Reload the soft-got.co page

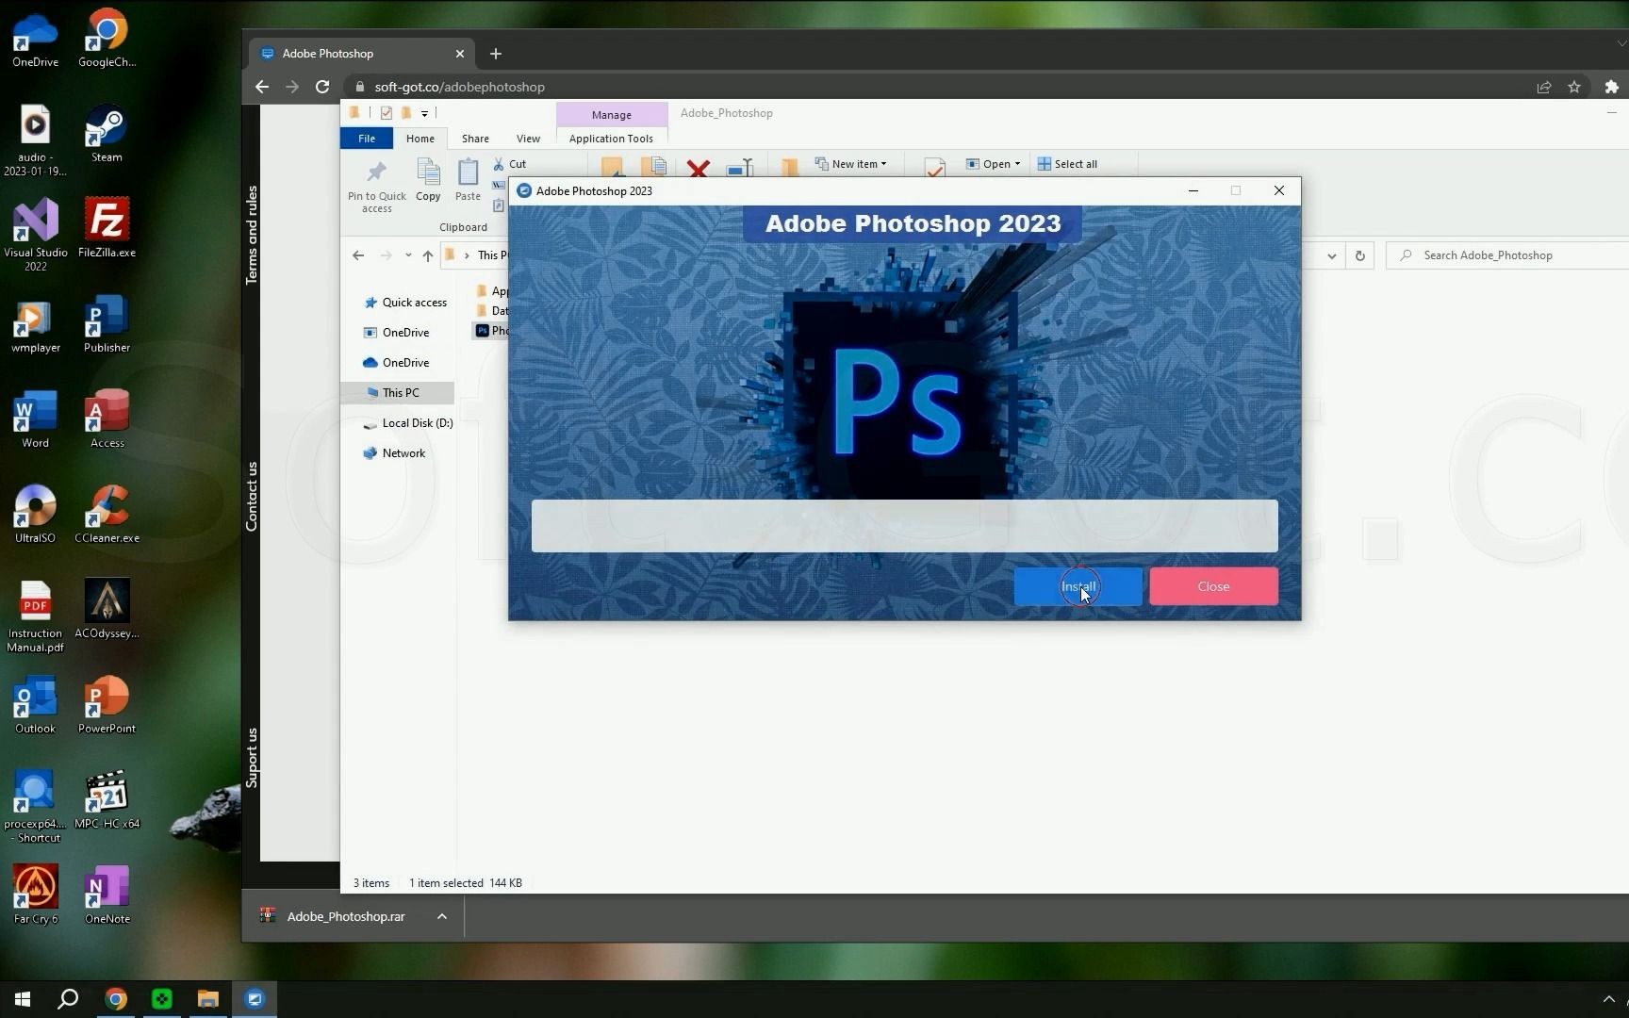(322, 87)
